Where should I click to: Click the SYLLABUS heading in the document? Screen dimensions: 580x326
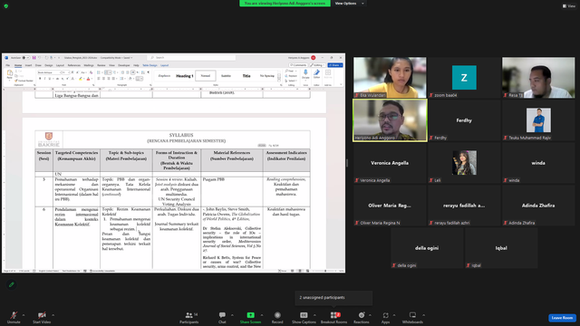tap(181, 135)
